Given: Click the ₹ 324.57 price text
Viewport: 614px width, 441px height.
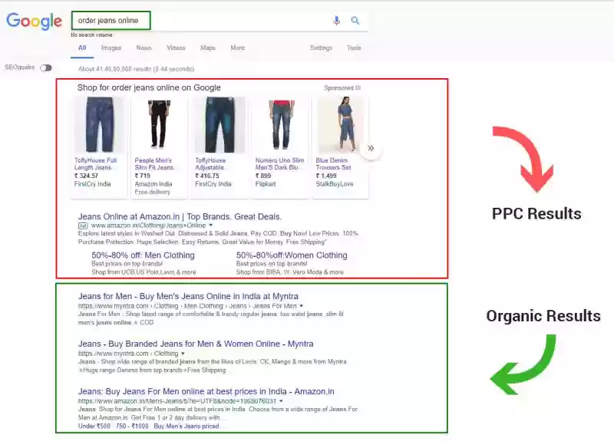Looking at the screenshot, I should click(x=86, y=176).
